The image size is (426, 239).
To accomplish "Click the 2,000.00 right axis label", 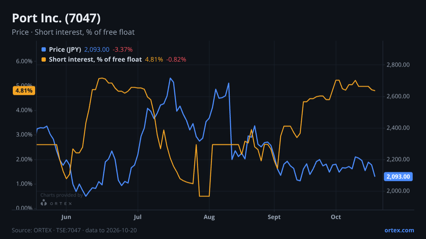I will 398,191.
